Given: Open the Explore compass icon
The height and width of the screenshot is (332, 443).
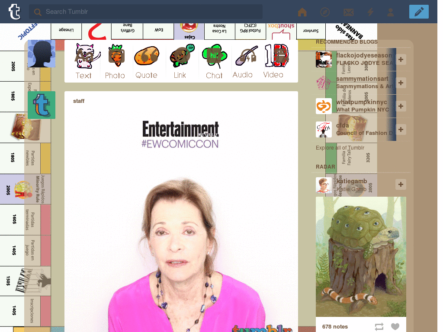Looking at the screenshot, I should [x=325, y=12].
